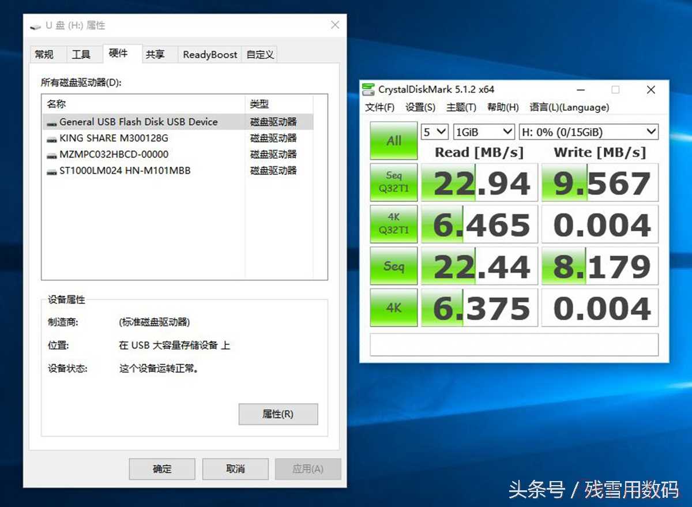692x507 pixels.
Task: Click the CrystalDiskMark app icon in title bar
Action: 368,89
